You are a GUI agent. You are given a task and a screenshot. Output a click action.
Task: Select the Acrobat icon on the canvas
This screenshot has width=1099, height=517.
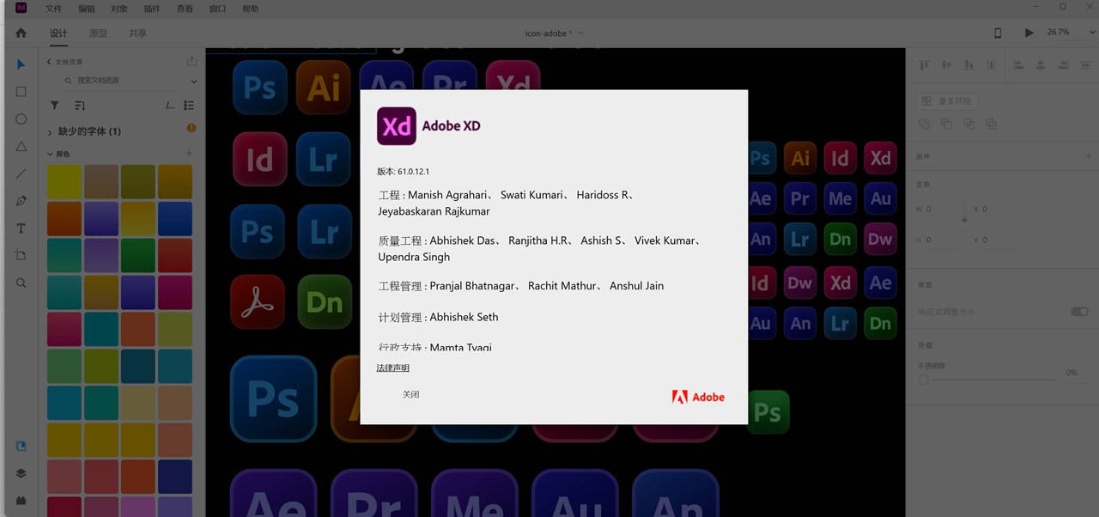pyautogui.click(x=258, y=301)
